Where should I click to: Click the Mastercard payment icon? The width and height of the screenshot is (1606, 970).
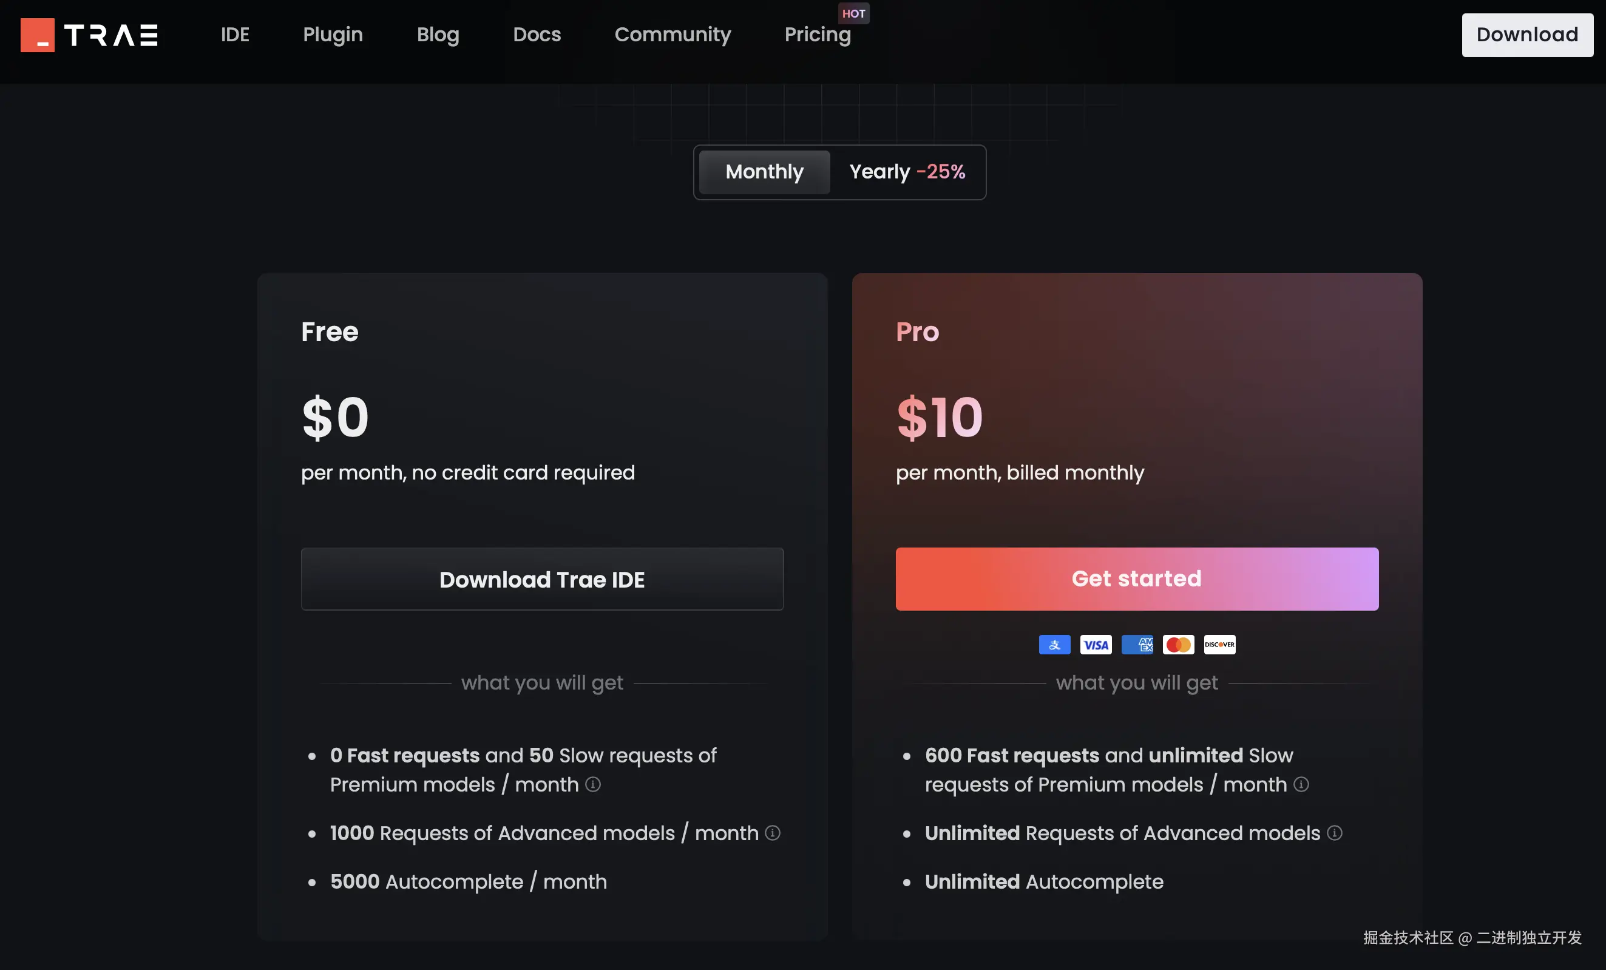coord(1177,645)
